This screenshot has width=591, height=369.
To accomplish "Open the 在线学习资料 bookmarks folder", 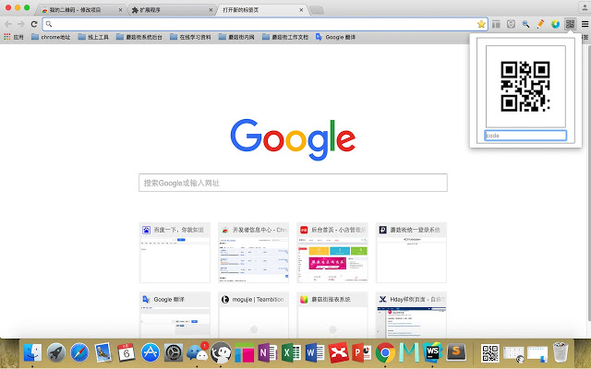I will (x=190, y=37).
